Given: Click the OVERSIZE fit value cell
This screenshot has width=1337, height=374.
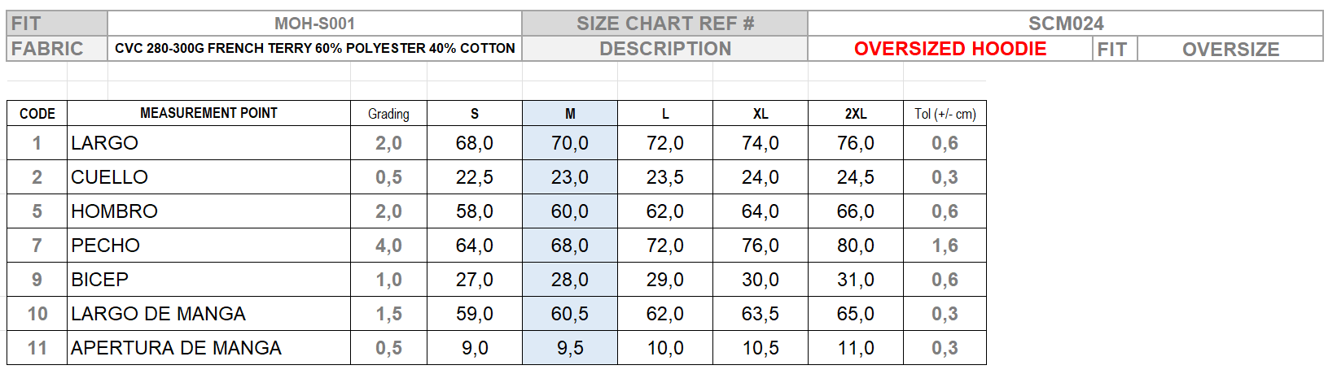Looking at the screenshot, I should tap(1230, 50).
